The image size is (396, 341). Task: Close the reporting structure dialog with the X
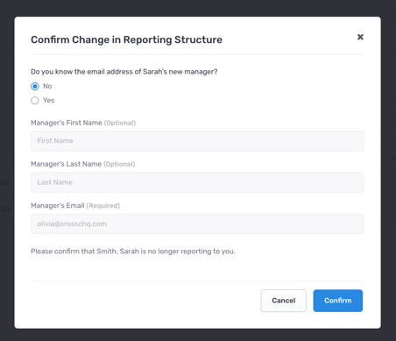[x=360, y=37]
